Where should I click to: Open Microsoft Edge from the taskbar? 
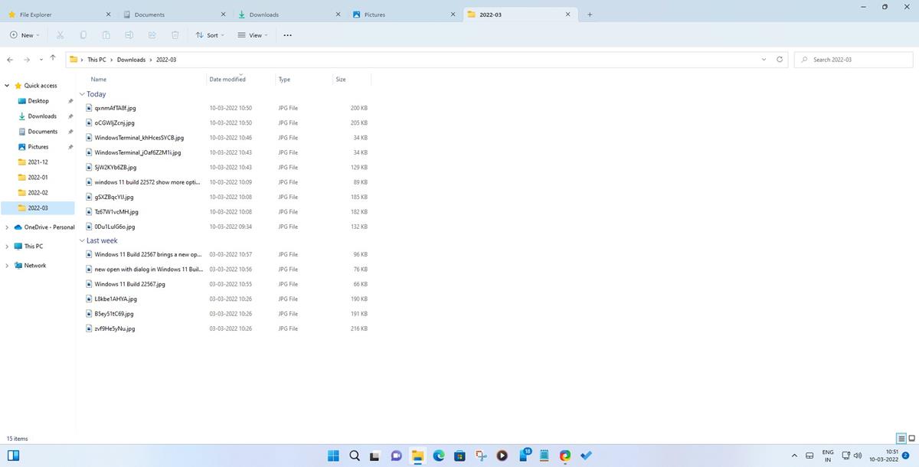click(x=439, y=456)
